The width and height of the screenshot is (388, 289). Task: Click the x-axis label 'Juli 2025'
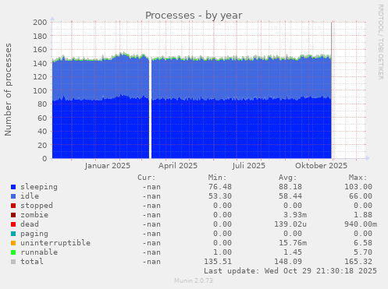pyautogui.click(x=249, y=166)
